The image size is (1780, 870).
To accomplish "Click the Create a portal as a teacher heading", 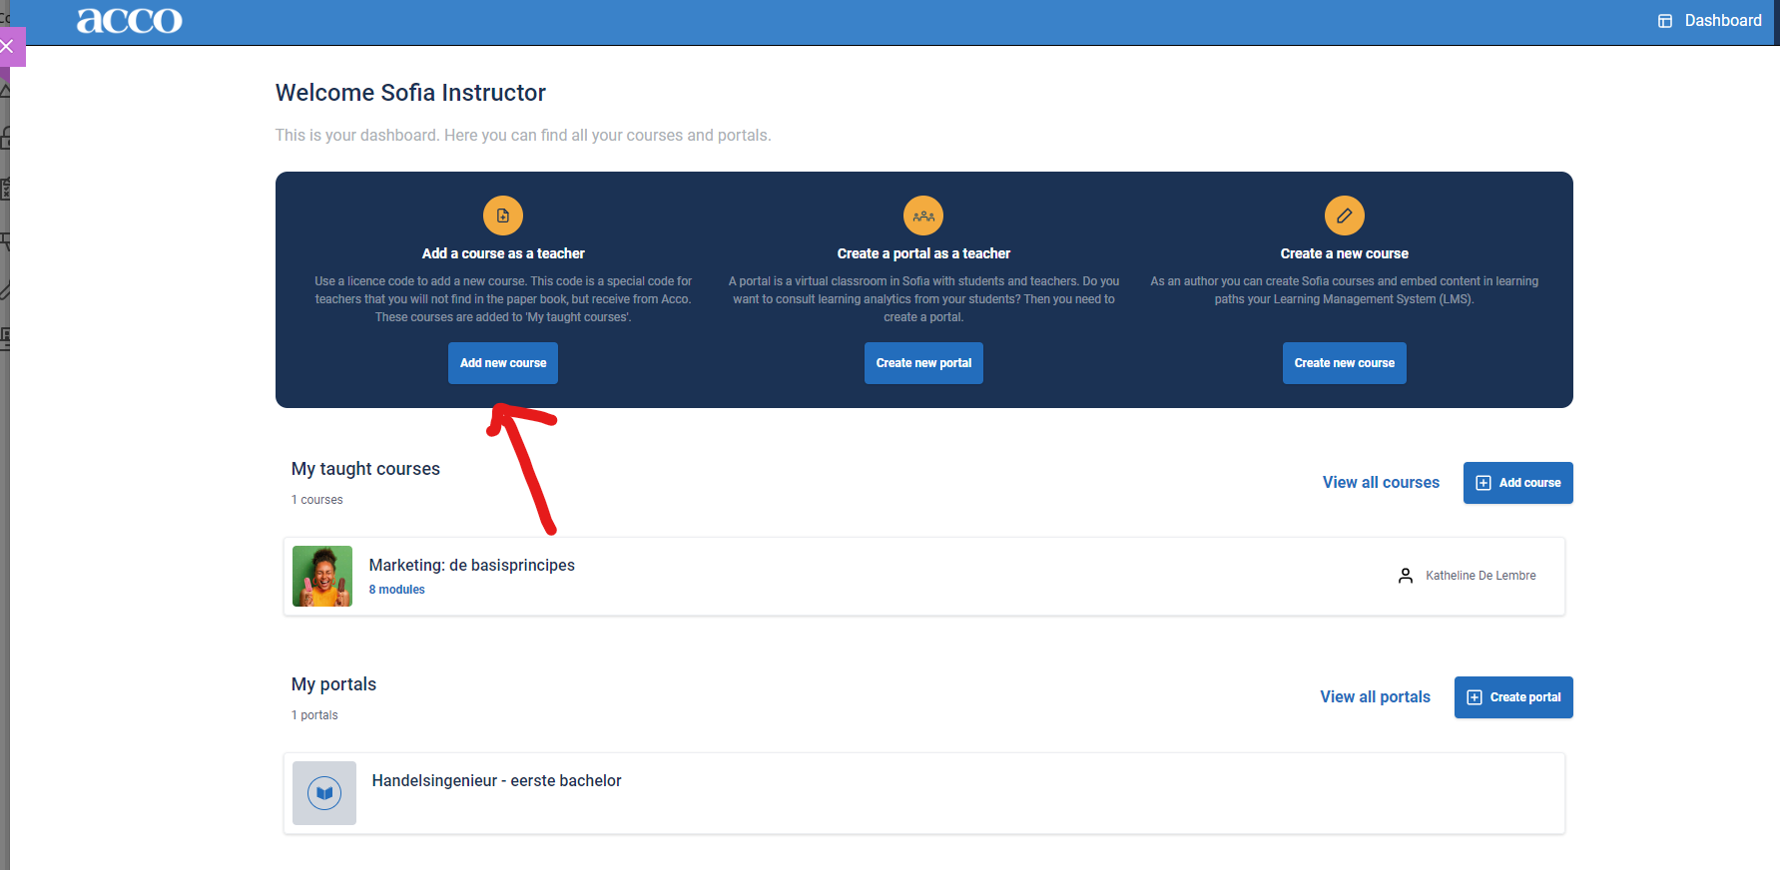I will (923, 253).
